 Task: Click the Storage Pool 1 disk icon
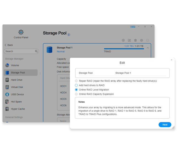49,49
